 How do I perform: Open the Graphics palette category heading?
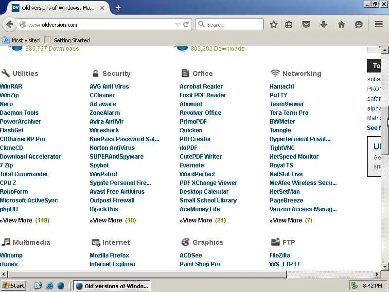[x=202, y=242]
